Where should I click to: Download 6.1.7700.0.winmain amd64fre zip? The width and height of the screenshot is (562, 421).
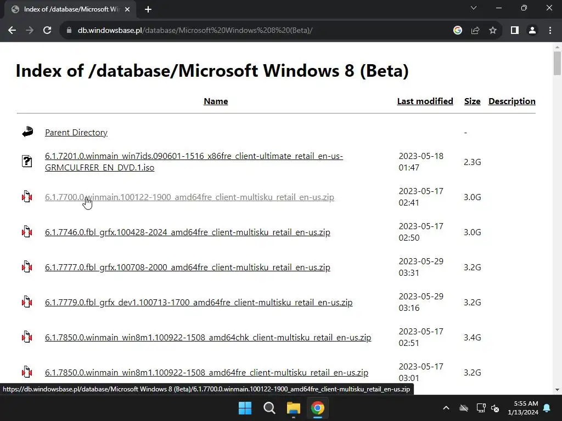point(189,197)
